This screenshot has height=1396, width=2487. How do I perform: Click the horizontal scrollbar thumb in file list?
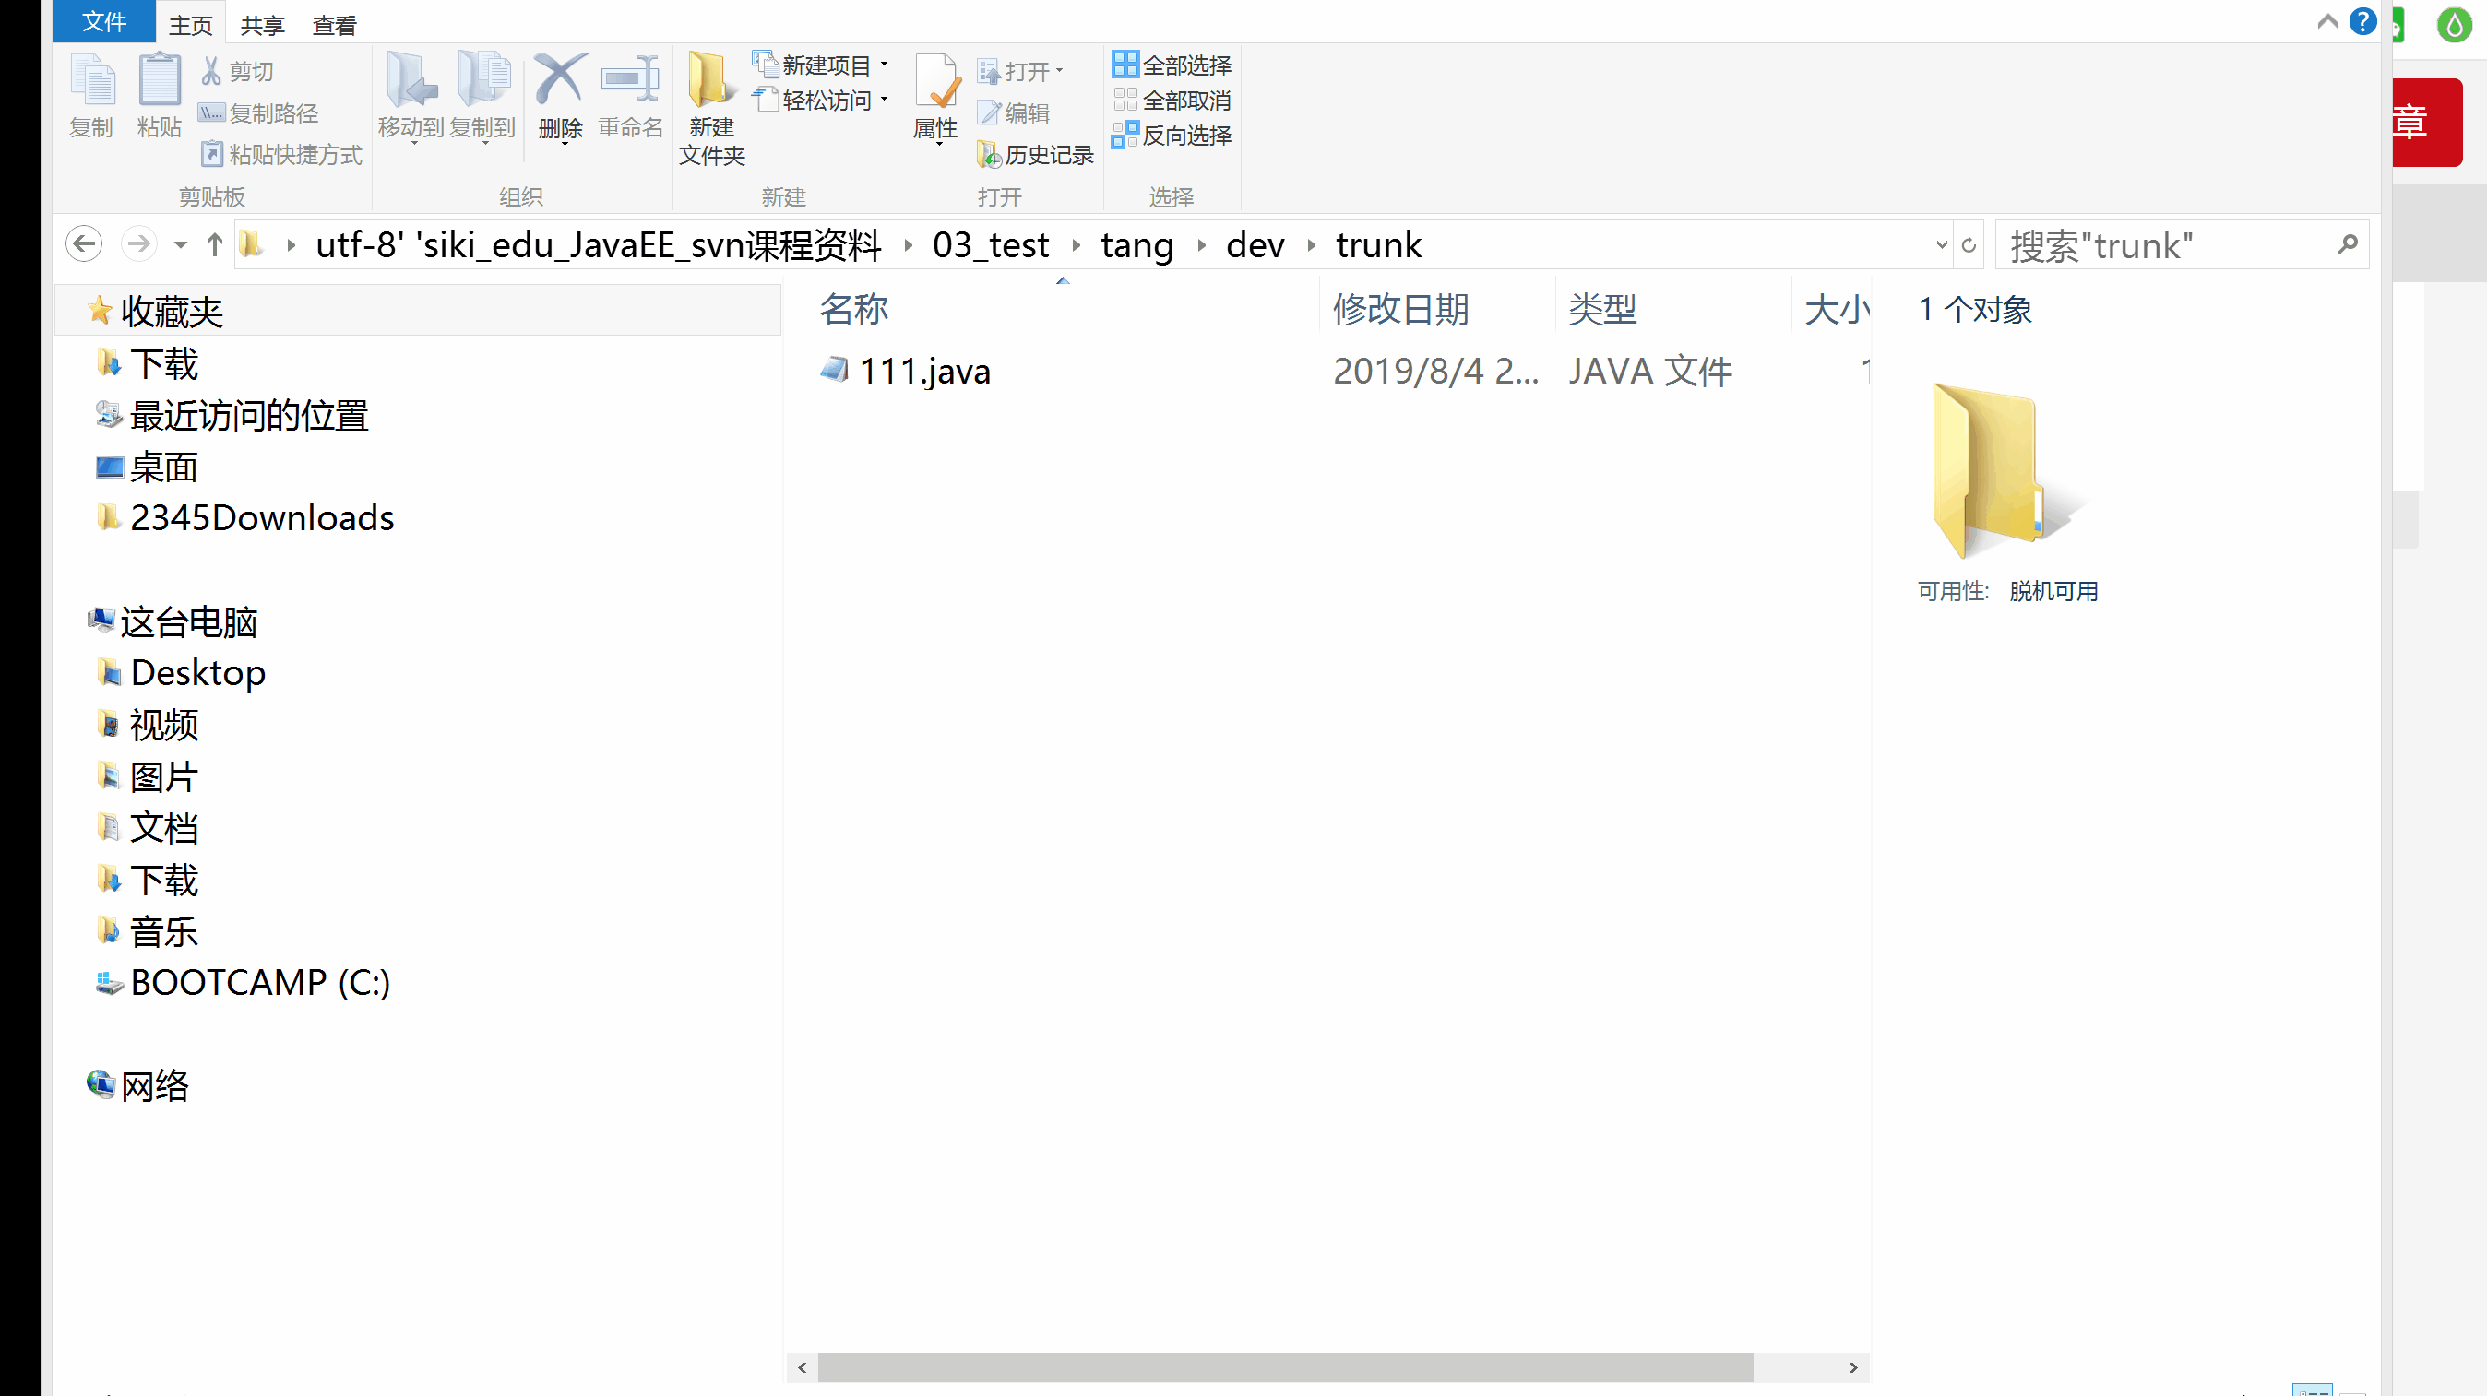[1285, 1367]
